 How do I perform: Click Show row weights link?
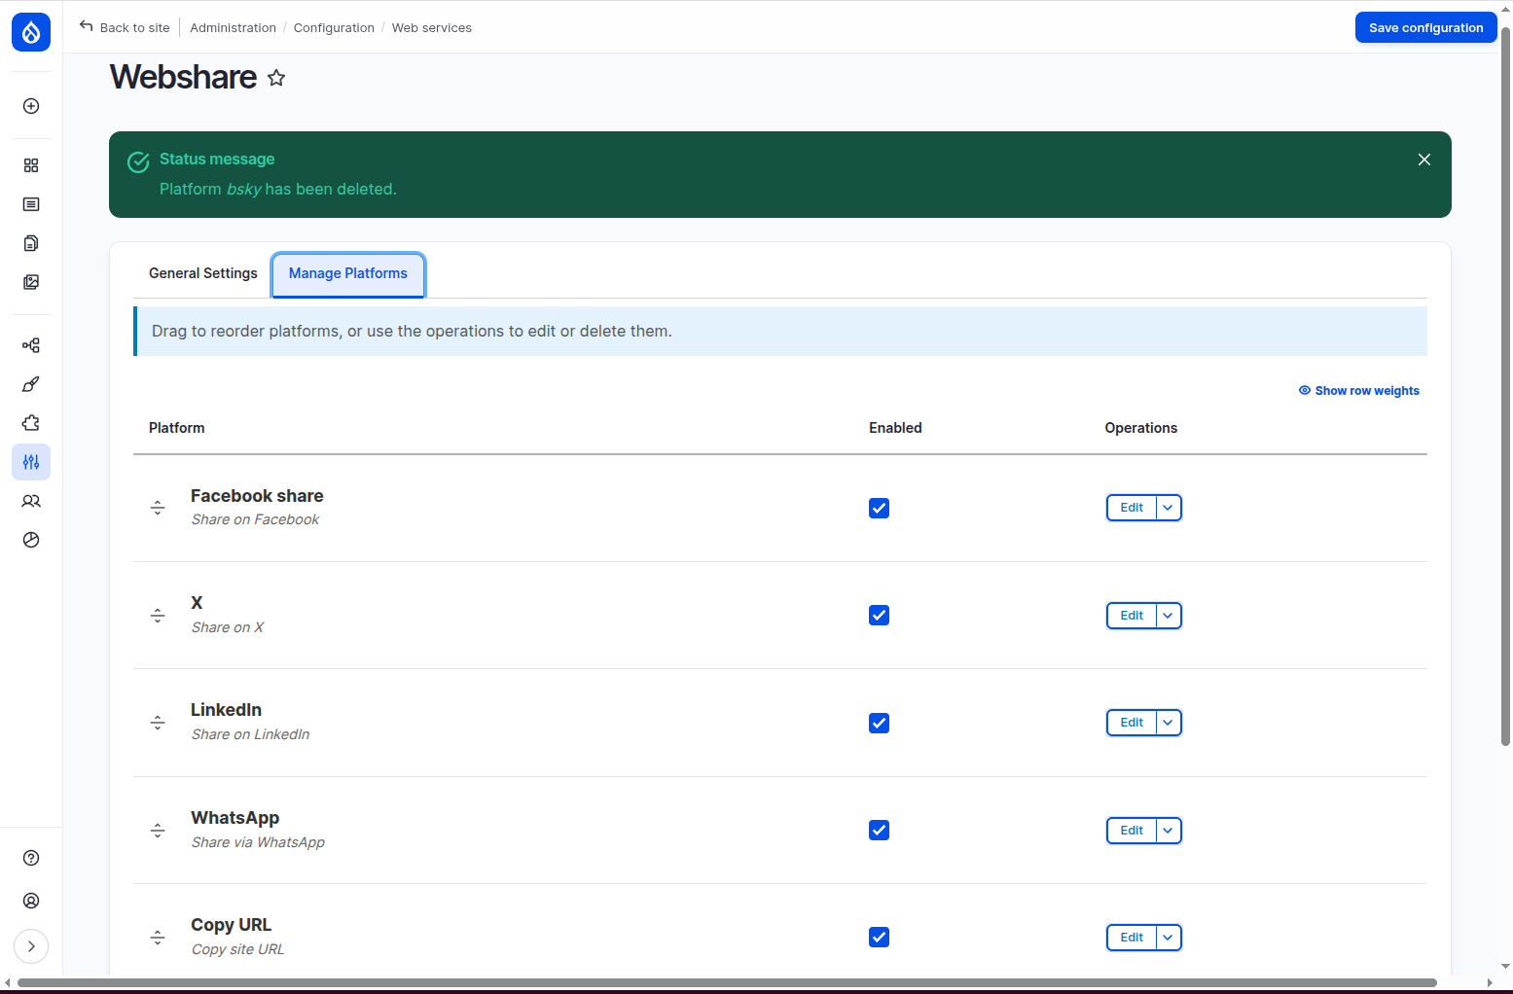click(x=1359, y=391)
